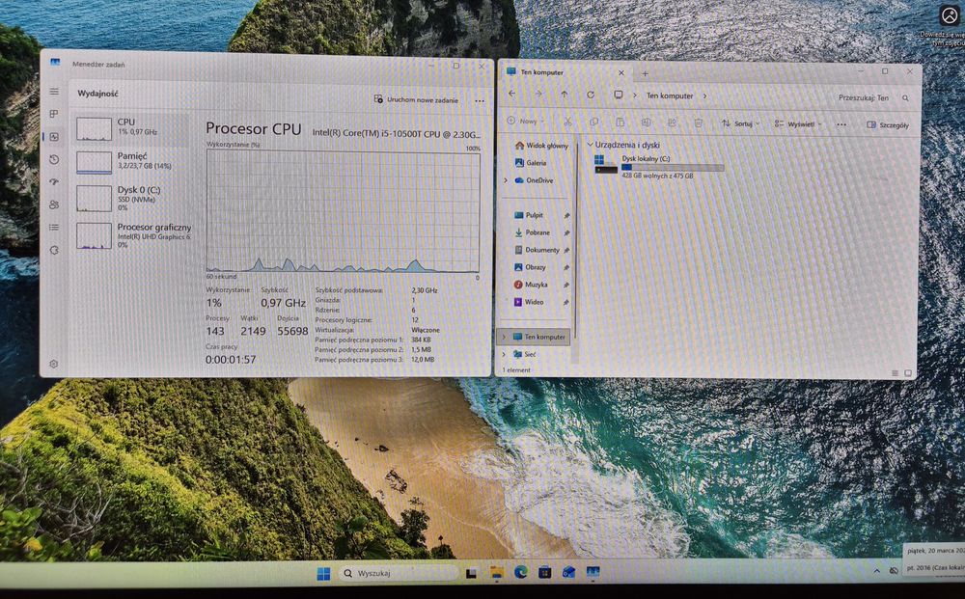Expand the OneDrive tree node
Viewport: 965px width, 599px height.
tap(506, 180)
